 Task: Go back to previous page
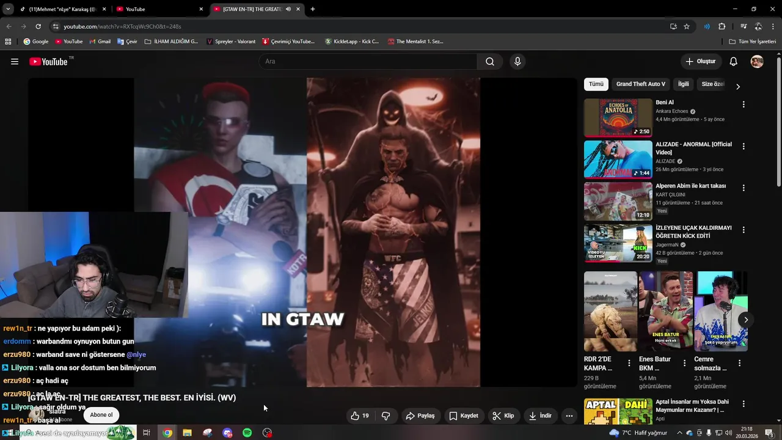pos(9,26)
